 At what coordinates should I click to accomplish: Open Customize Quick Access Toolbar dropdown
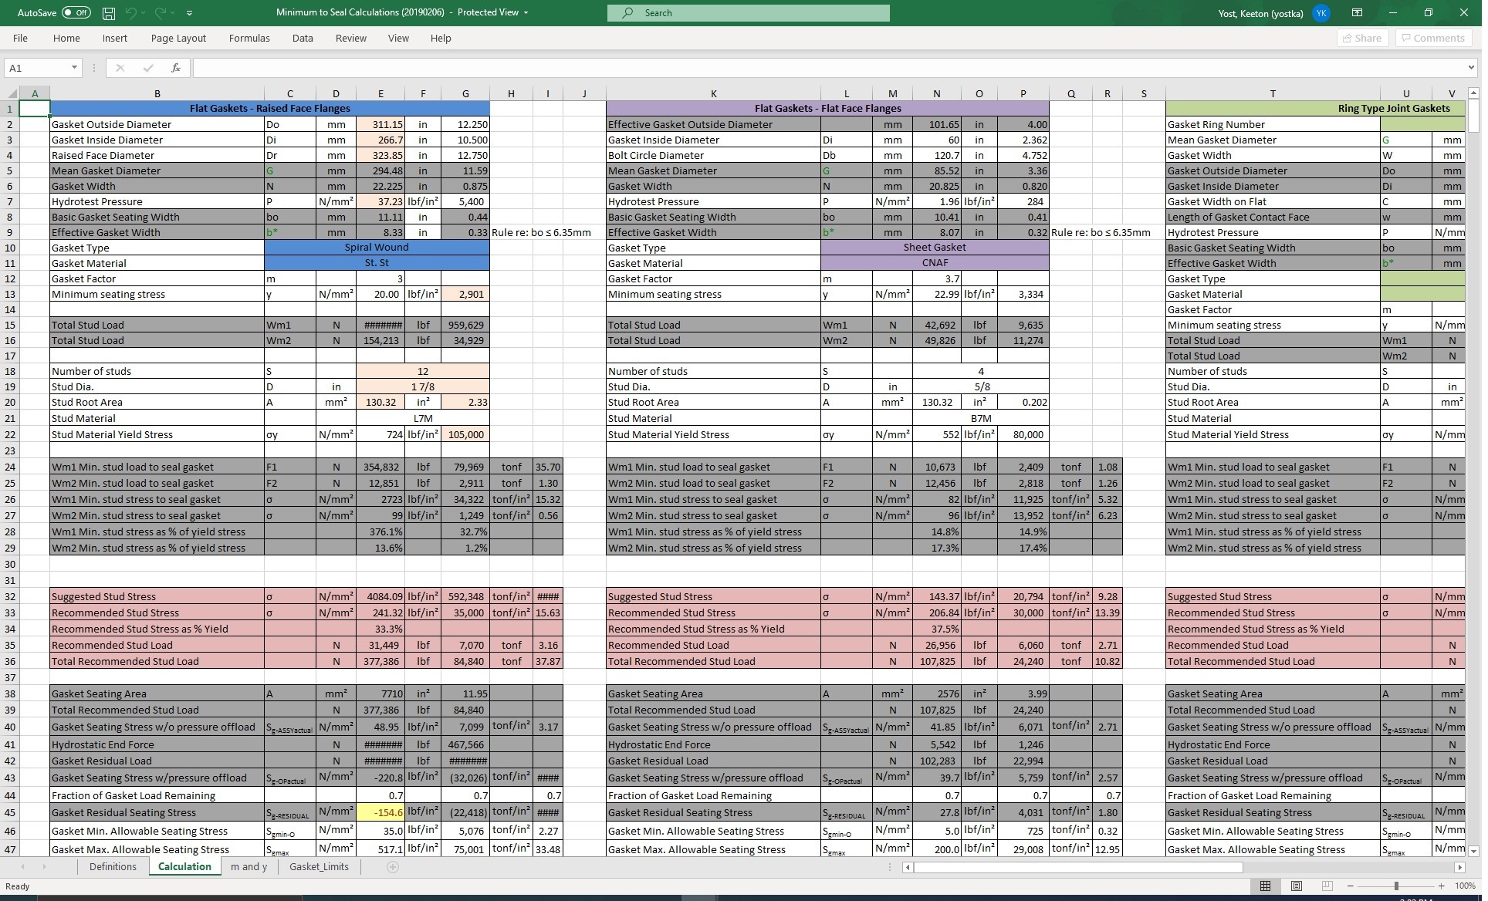190,13
